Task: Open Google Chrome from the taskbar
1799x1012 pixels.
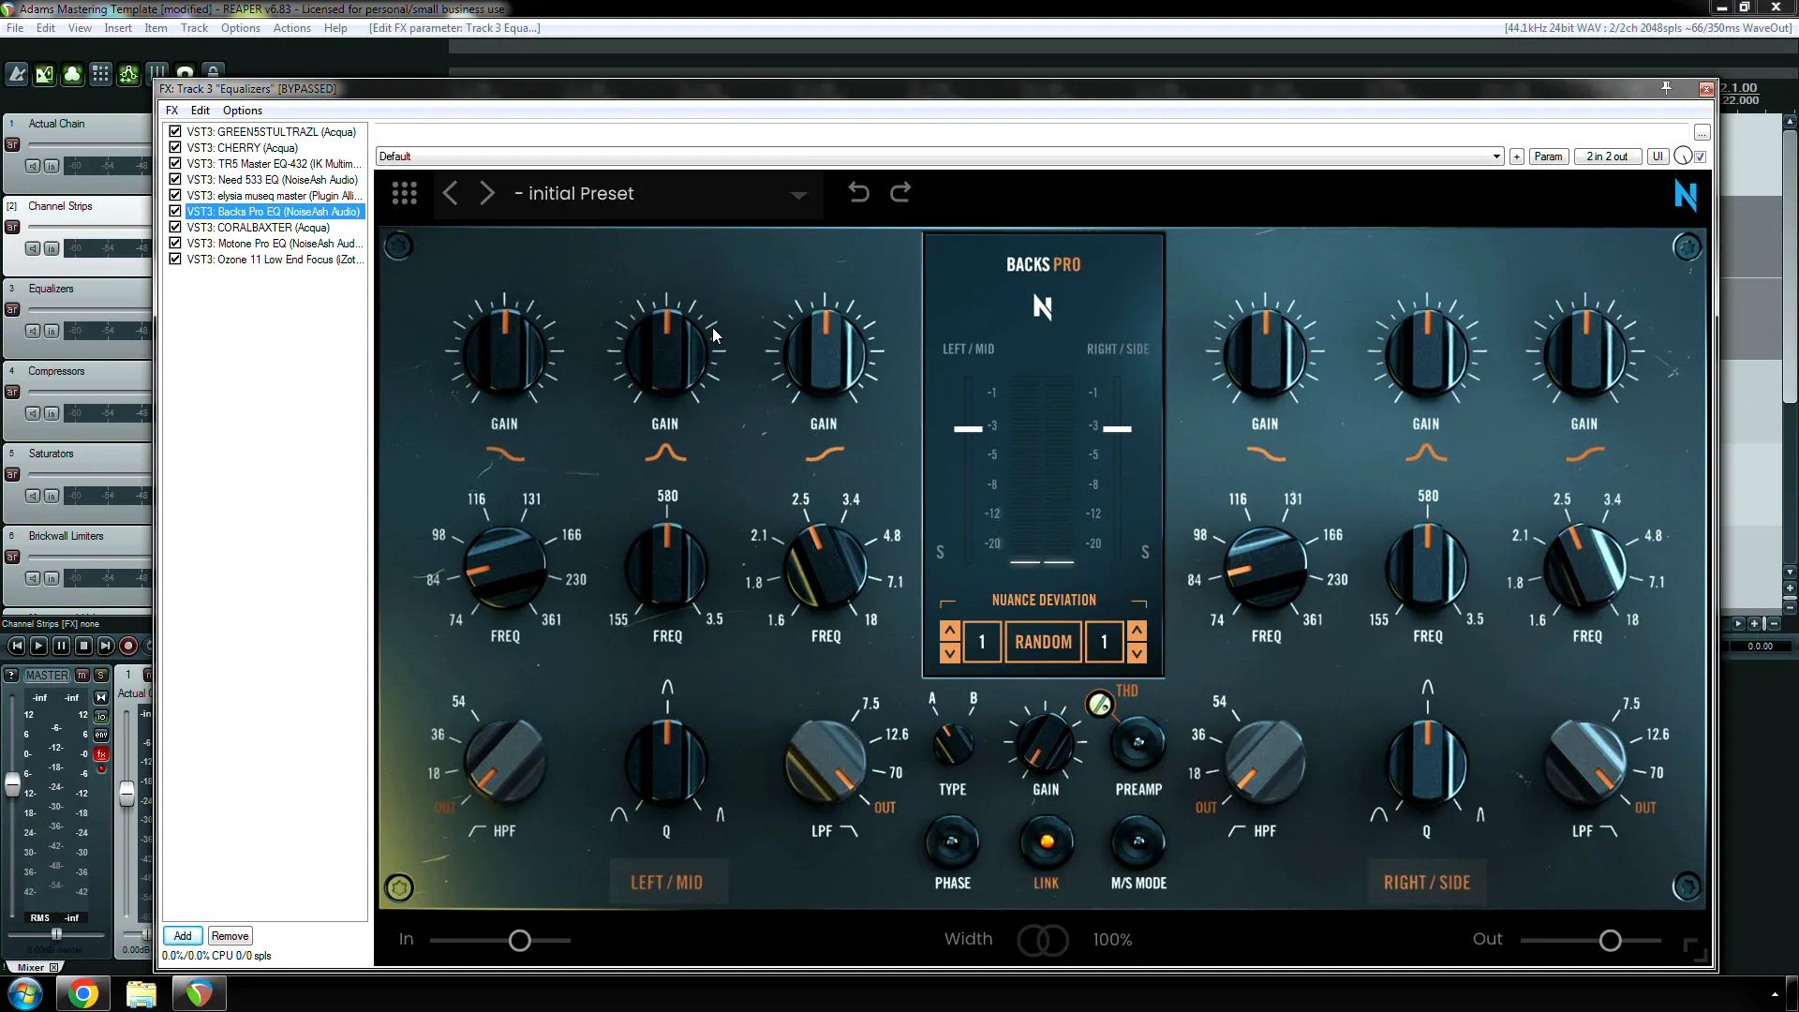Action: (83, 993)
